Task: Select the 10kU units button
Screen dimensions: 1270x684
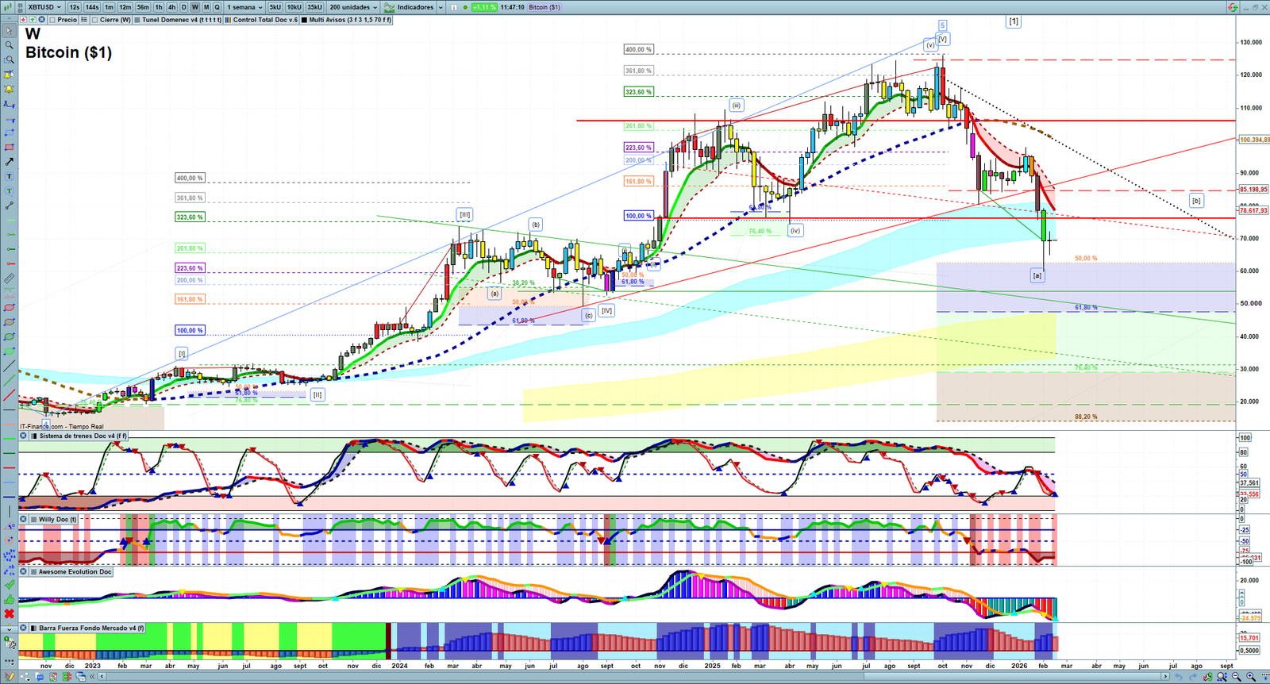Action: [294, 7]
